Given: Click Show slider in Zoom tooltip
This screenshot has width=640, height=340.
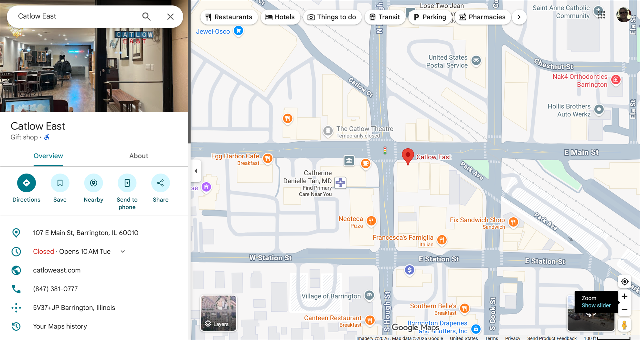Looking at the screenshot, I should [596, 305].
